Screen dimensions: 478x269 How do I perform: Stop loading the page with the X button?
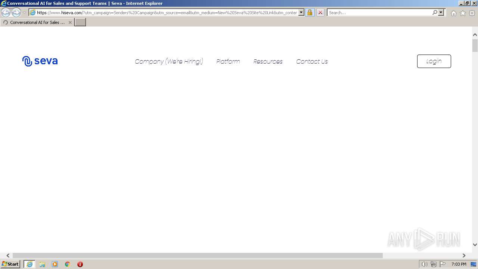(x=320, y=12)
